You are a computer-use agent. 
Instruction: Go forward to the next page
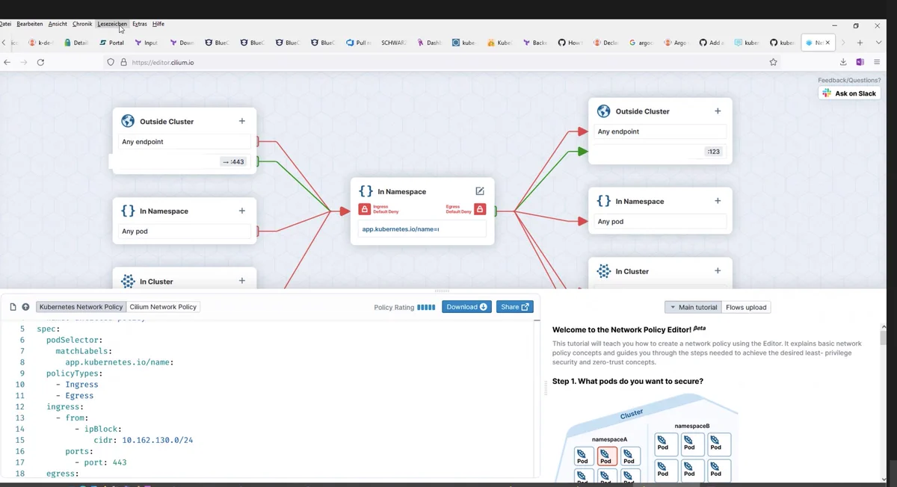[24, 63]
